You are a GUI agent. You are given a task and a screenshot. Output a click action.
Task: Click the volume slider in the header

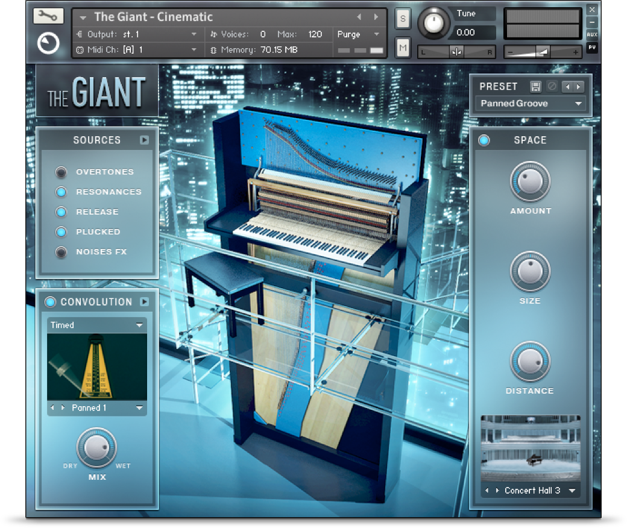pyautogui.click(x=543, y=52)
